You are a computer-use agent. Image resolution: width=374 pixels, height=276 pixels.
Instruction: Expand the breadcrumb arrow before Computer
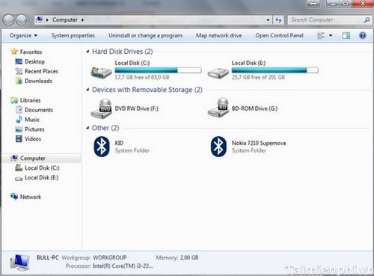(47, 19)
